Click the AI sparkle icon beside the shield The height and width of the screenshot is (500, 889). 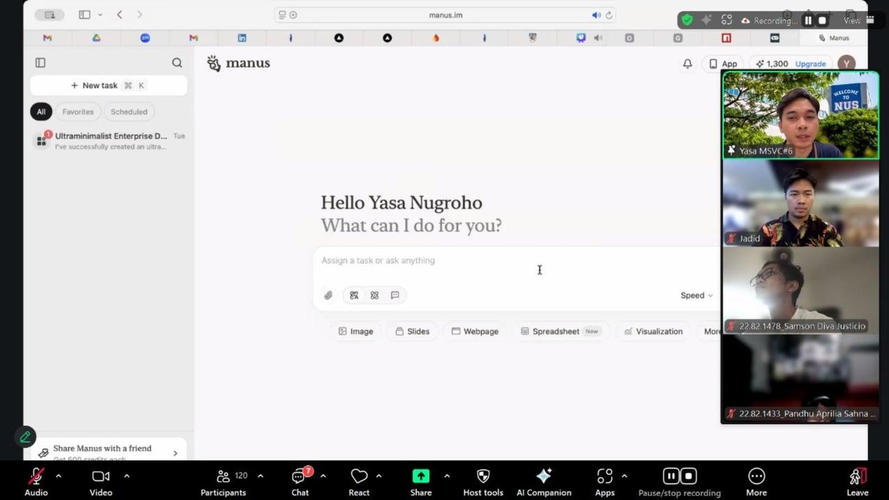706,20
